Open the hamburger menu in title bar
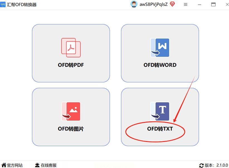 pyautogui.click(x=186, y=4)
